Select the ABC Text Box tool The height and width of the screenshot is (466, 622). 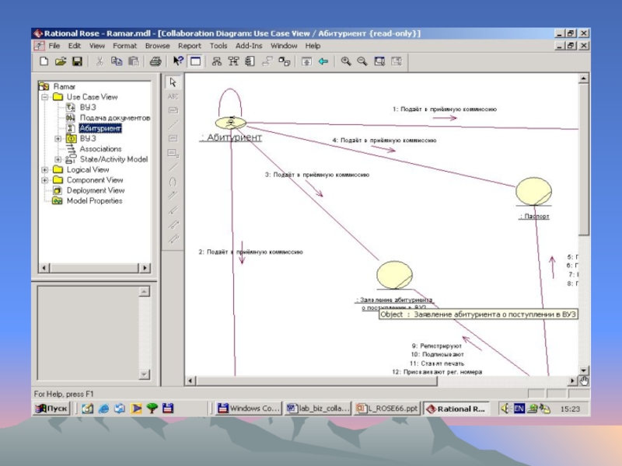[173, 96]
